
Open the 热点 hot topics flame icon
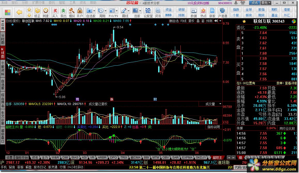203,11
